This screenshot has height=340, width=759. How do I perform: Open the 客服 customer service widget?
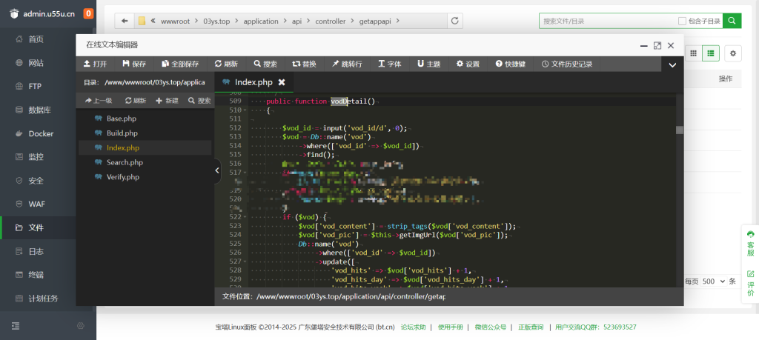click(x=750, y=244)
